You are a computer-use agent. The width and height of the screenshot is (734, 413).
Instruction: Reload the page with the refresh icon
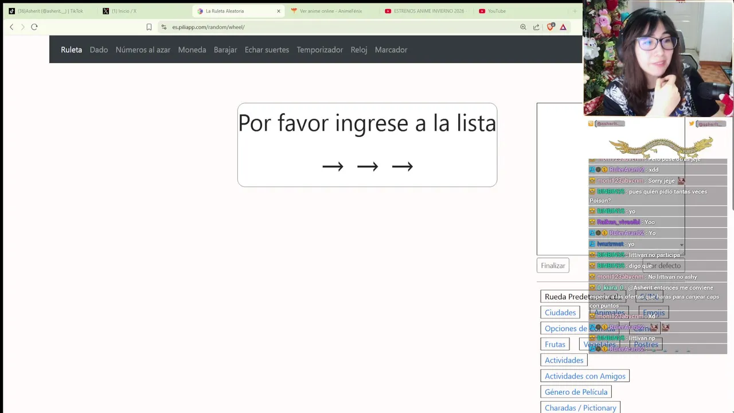(x=34, y=27)
